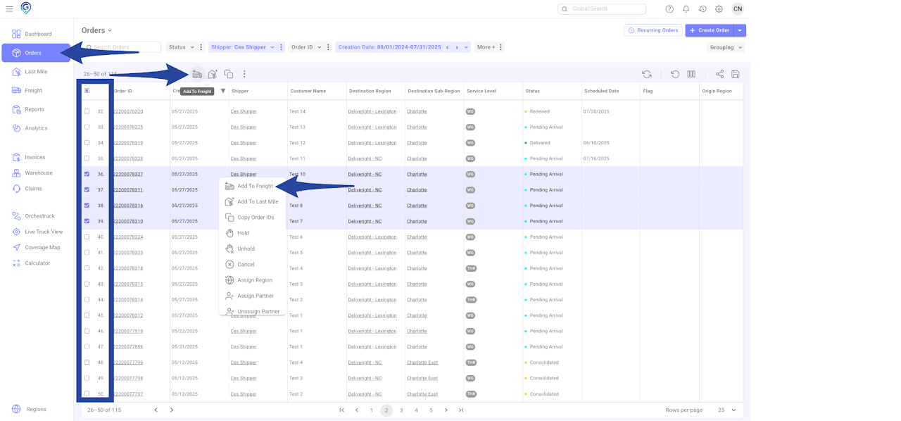Open the CN user avatar menu
901x421 pixels.
(737, 9)
